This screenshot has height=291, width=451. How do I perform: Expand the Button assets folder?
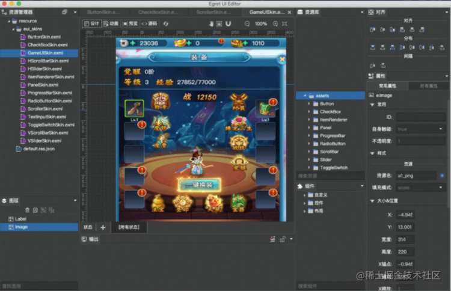click(x=309, y=103)
